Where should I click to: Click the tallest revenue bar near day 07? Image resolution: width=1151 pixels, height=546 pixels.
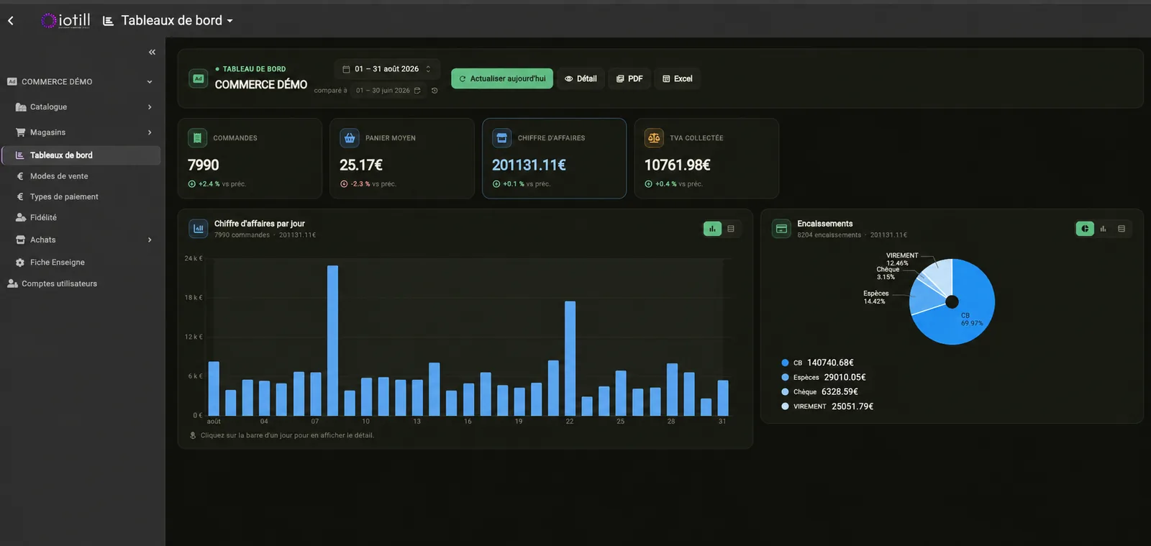(x=332, y=340)
